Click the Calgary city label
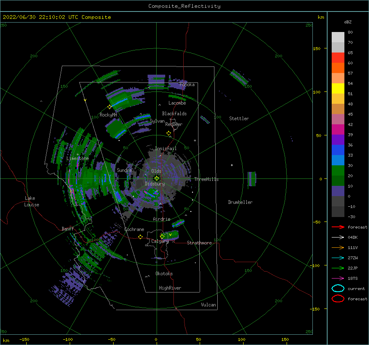Image resolution: width=369 pixels, height=345 pixels. tap(160, 241)
